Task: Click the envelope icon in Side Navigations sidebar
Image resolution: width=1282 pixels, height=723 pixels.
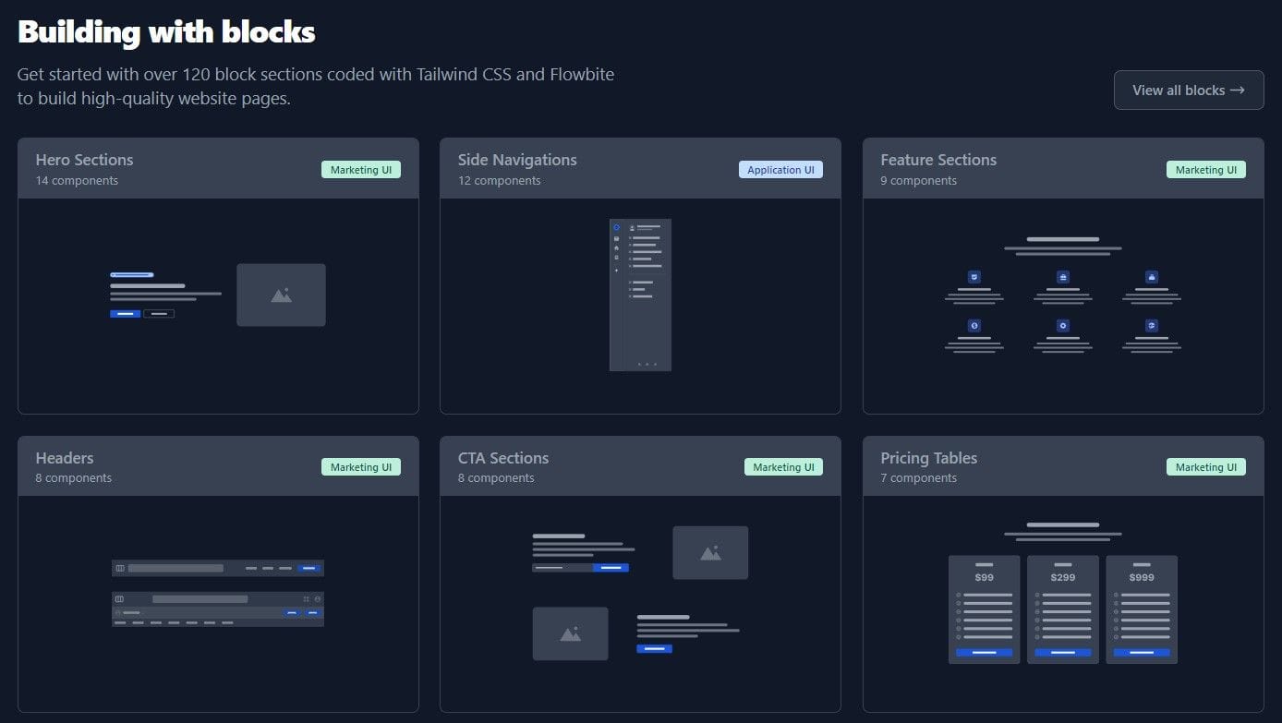Action: [x=616, y=238]
